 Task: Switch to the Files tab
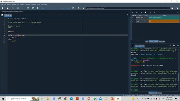[x=164, y=42]
